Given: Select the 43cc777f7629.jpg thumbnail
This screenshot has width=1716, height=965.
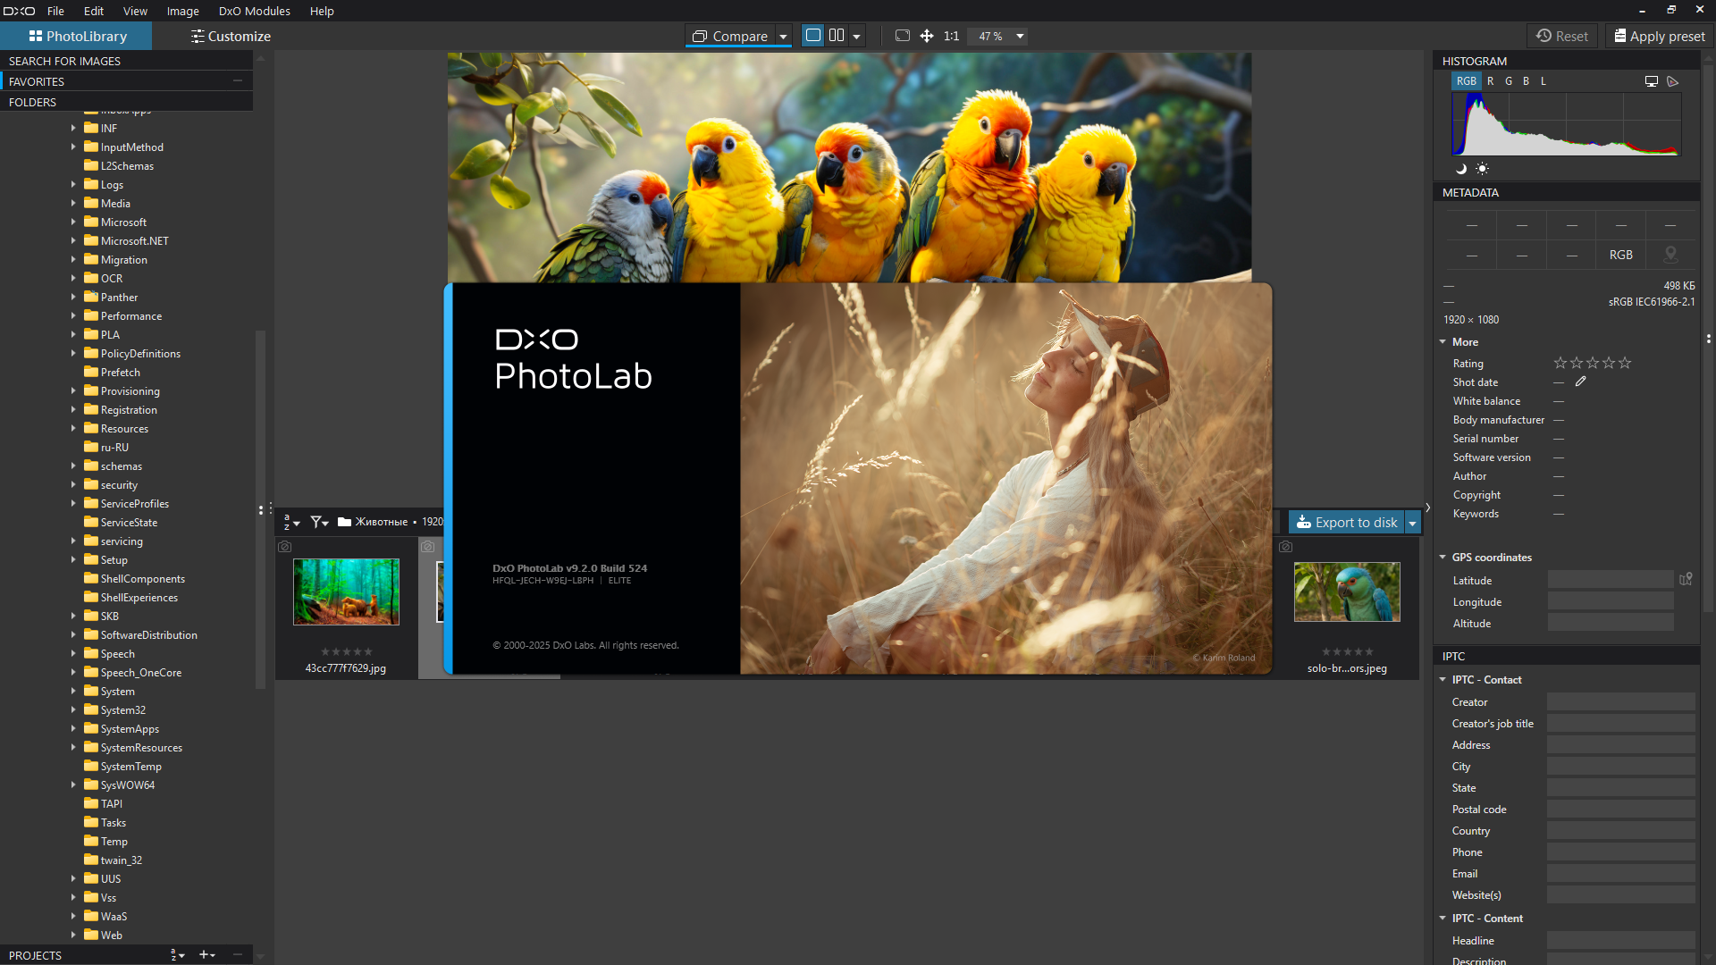Looking at the screenshot, I should click(346, 592).
